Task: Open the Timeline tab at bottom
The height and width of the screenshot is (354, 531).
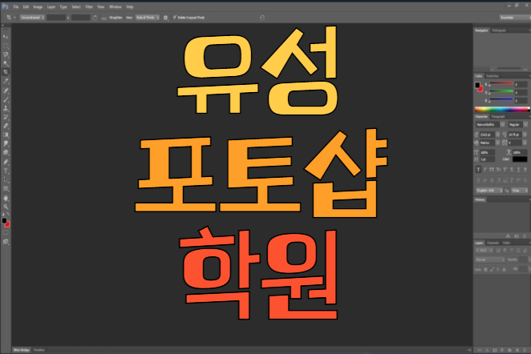Action: point(39,350)
